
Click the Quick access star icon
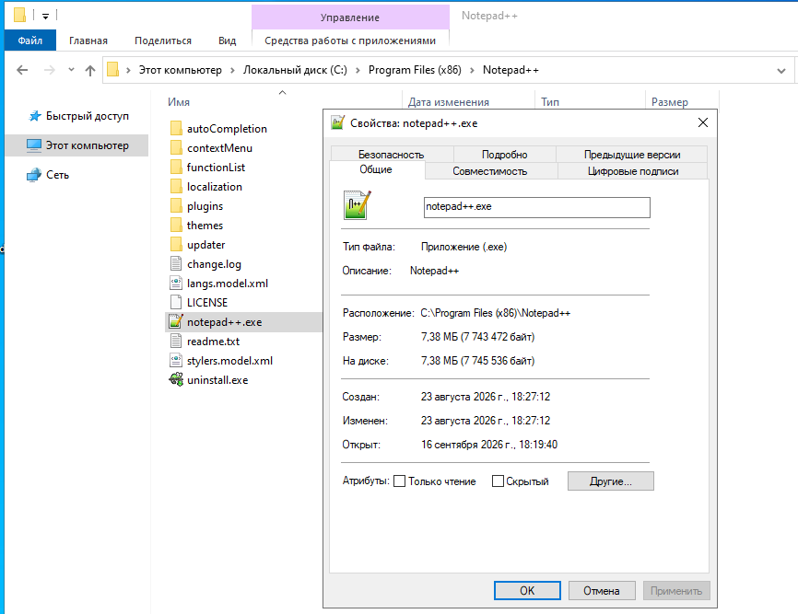pos(35,116)
